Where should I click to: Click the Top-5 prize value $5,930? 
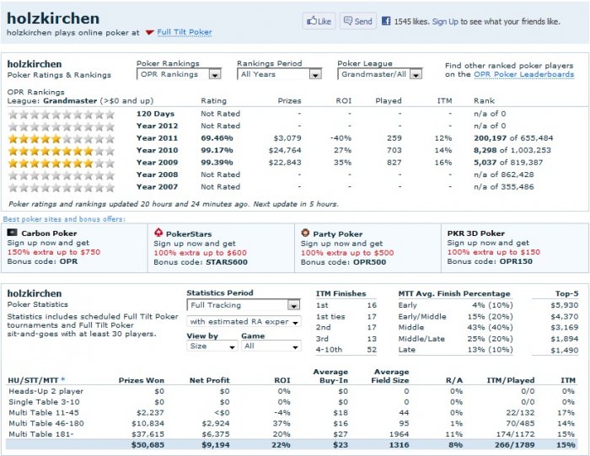point(564,305)
